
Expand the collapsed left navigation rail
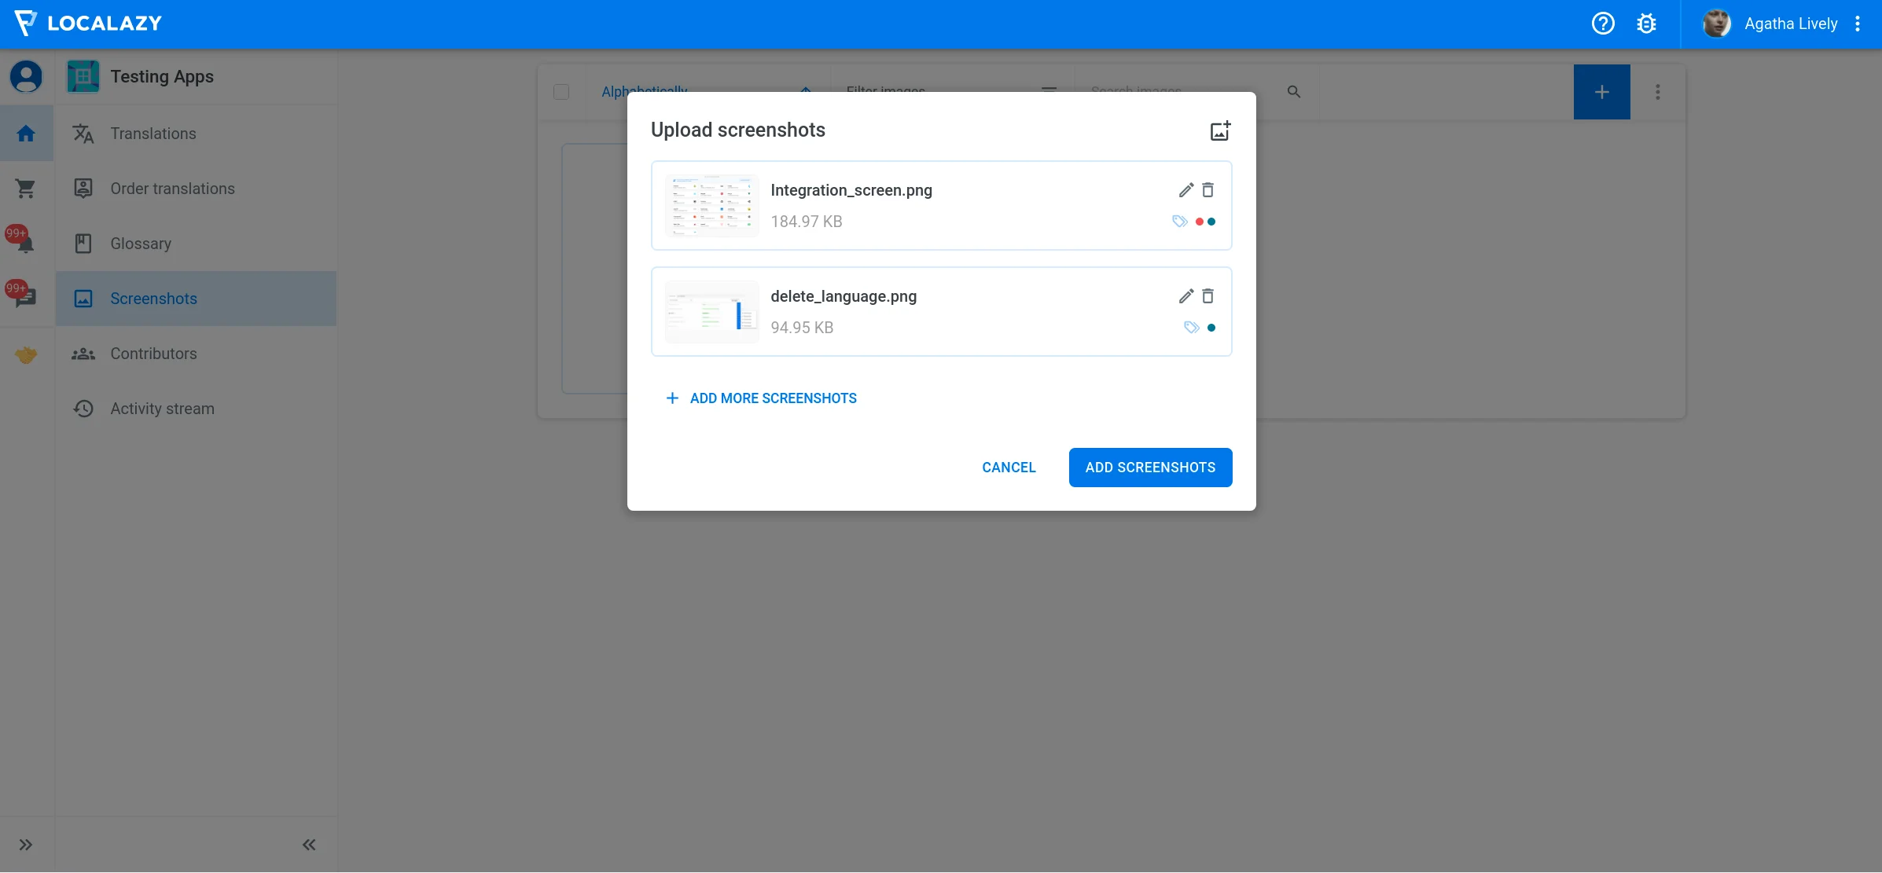click(x=26, y=845)
